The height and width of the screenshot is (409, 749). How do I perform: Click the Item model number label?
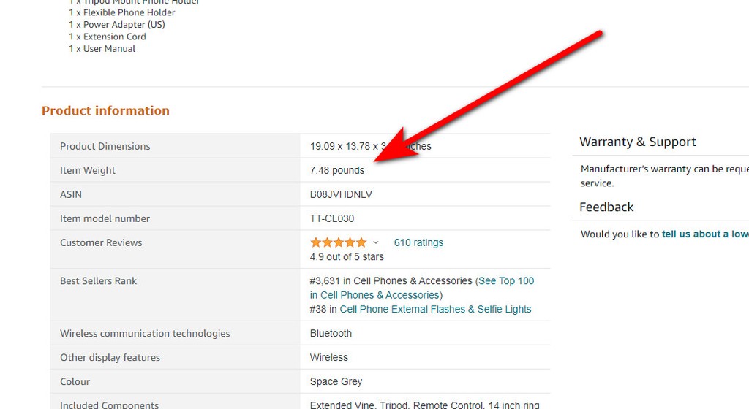coord(105,219)
